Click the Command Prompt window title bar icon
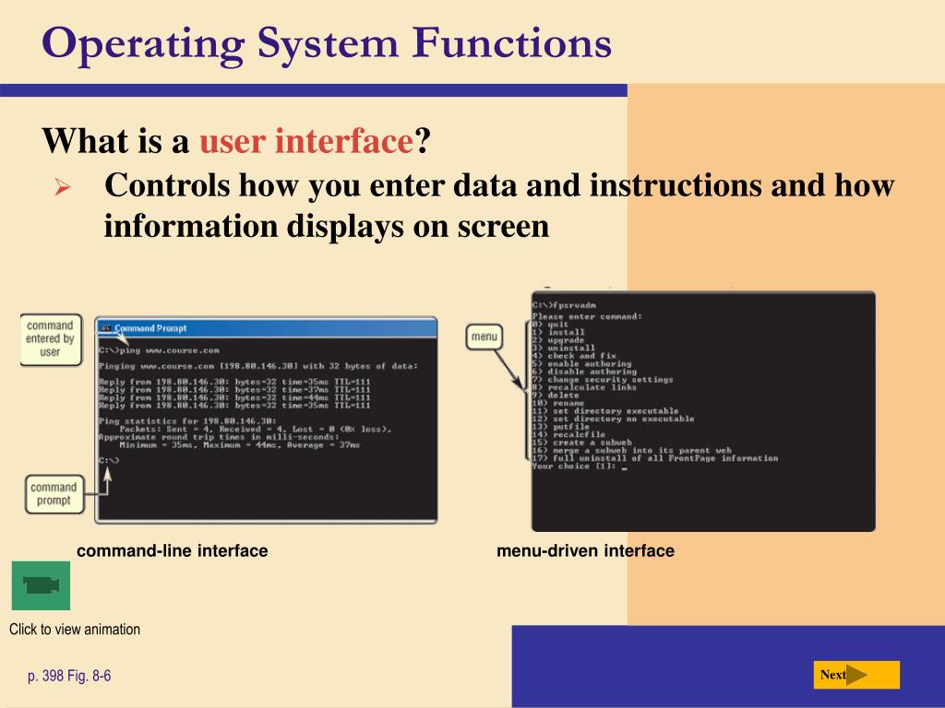945x708 pixels. [106, 328]
